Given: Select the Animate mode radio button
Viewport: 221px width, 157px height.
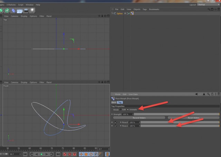Looking at the screenshot, I should (x=128, y=110).
